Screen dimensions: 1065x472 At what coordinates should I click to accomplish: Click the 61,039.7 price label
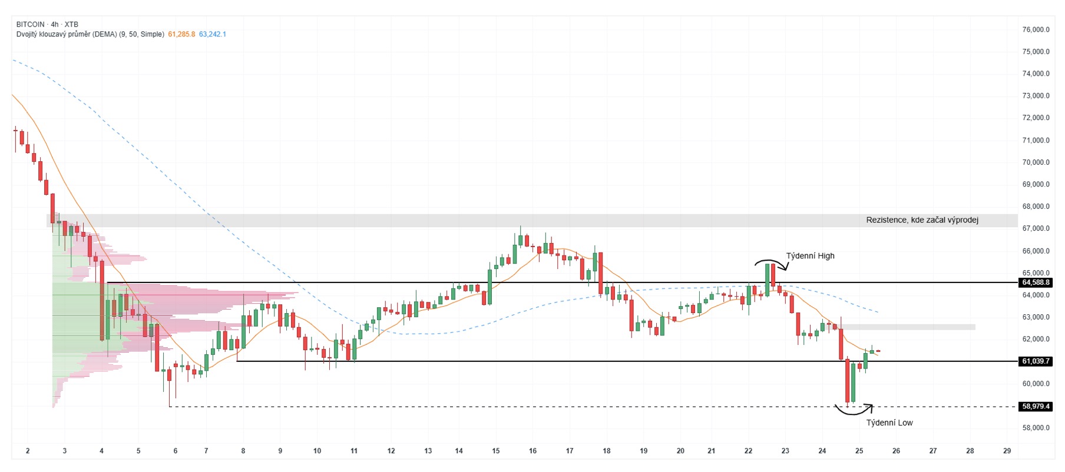point(1036,361)
